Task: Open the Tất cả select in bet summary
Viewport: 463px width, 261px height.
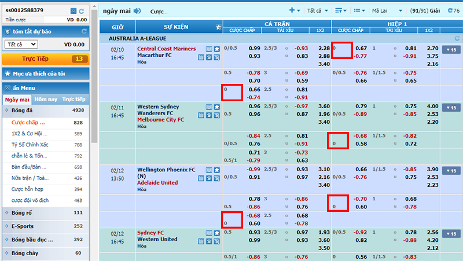Action: [x=21, y=44]
